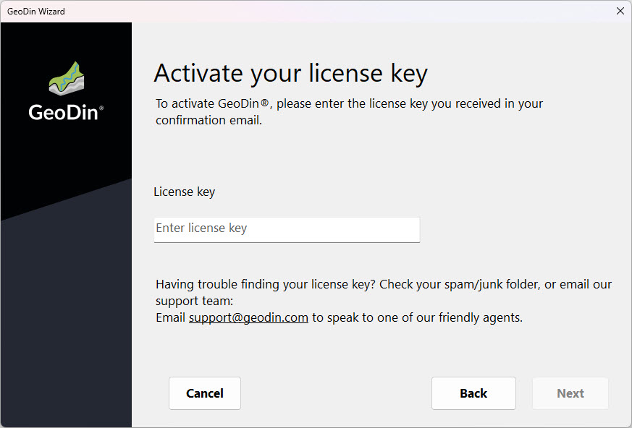632x428 pixels.
Task: Close the GeoDin Wizard window
Action: pyautogui.click(x=620, y=11)
